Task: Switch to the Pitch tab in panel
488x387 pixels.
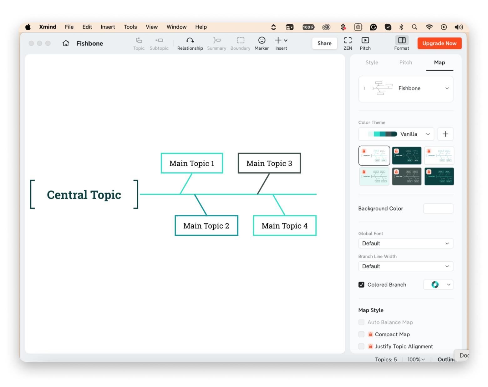Action: (405, 63)
